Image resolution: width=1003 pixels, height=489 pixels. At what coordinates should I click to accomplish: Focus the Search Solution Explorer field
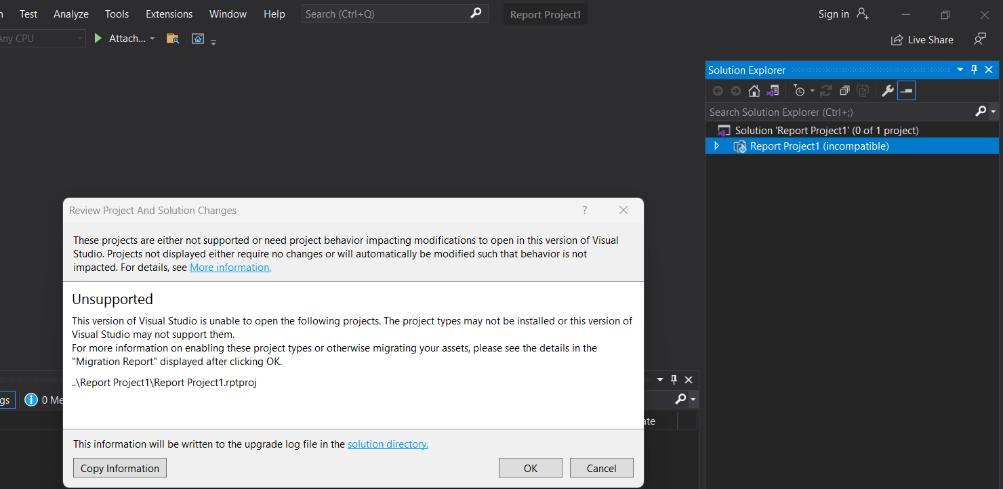tap(840, 112)
